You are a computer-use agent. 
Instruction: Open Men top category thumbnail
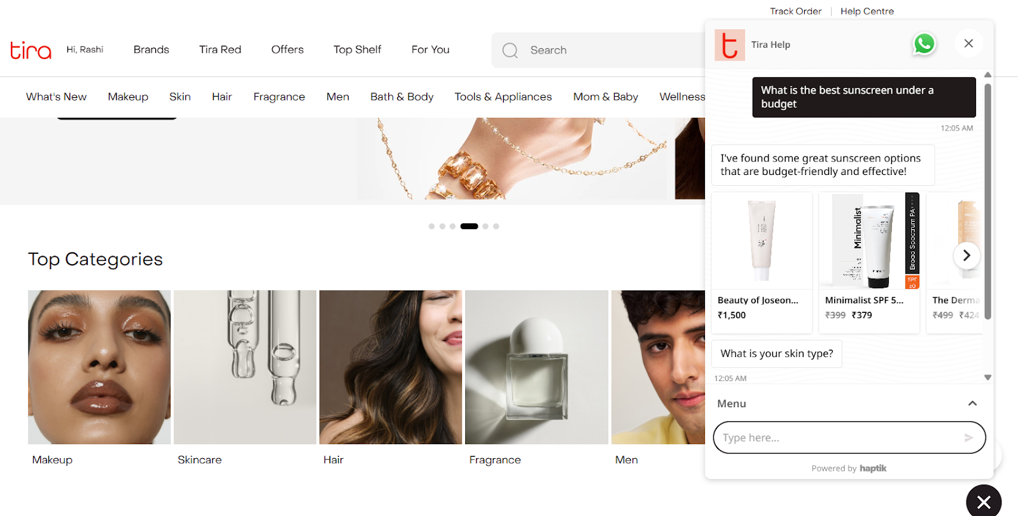click(658, 367)
